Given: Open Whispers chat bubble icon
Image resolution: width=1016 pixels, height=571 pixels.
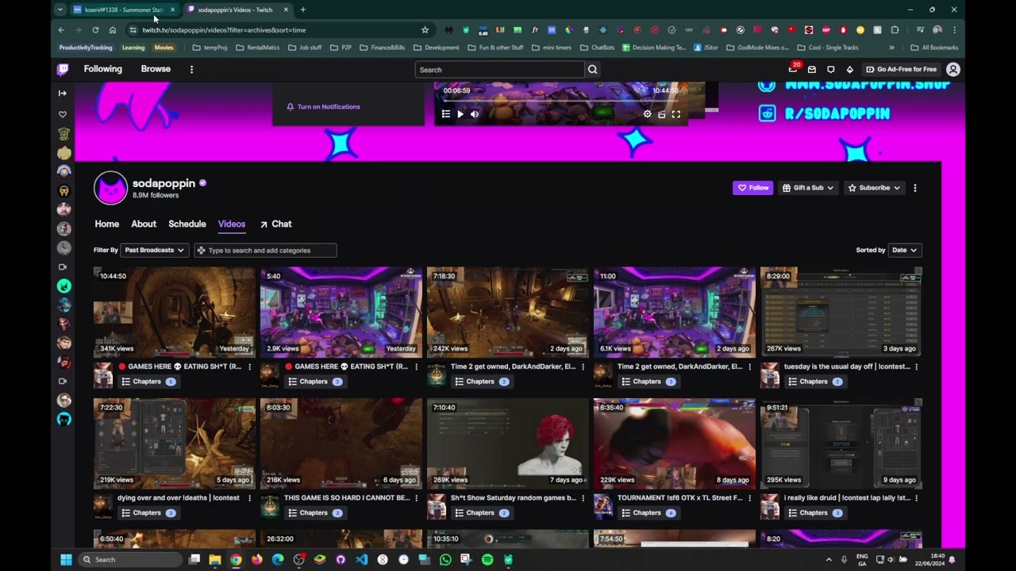Looking at the screenshot, I should click(x=831, y=69).
